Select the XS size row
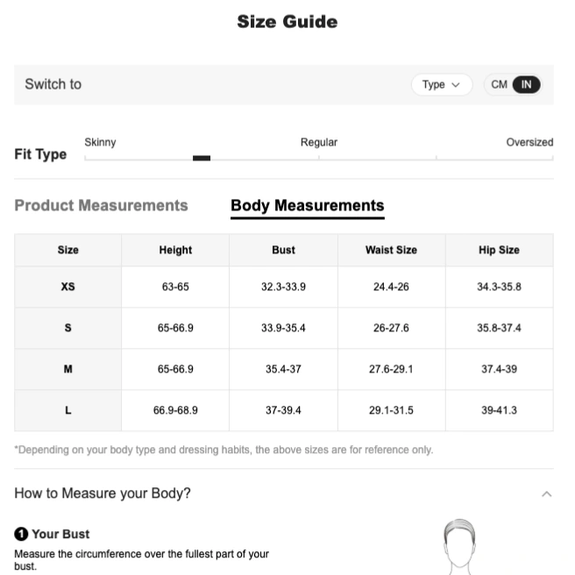The height and width of the screenshot is (575, 575). 284,287
